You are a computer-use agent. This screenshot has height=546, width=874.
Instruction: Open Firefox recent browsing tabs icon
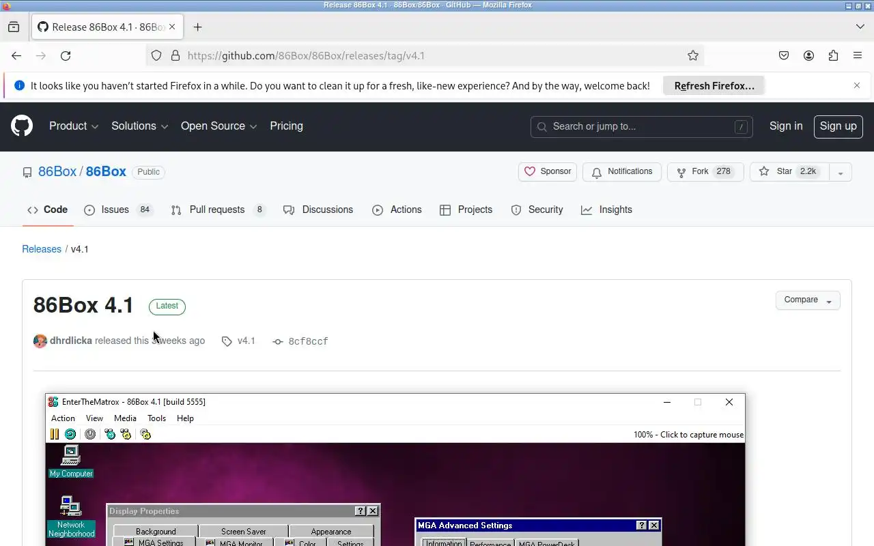tap(14, 27)
